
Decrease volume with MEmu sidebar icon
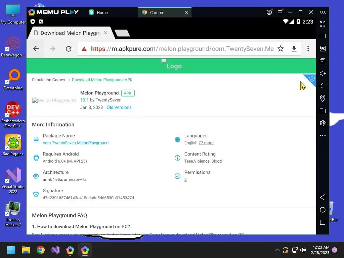[322, 86]
